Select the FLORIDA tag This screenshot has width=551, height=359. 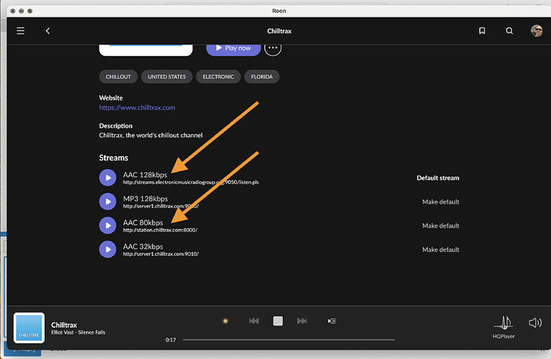[262, 77]
